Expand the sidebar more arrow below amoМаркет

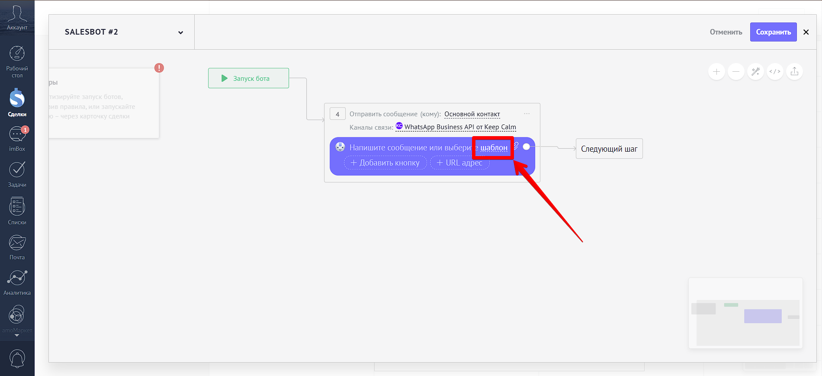17,335
